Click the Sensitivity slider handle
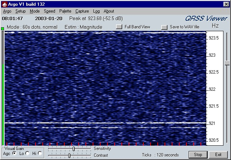The image size is (231, 160). click(x=74, y=149)
